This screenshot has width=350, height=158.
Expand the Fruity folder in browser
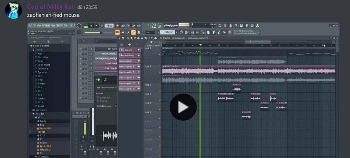point(43,121)
